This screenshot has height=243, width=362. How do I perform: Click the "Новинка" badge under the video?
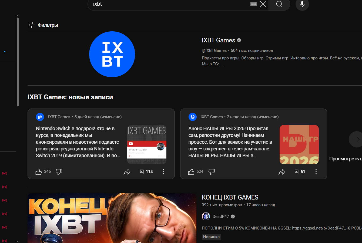point(211,237)
